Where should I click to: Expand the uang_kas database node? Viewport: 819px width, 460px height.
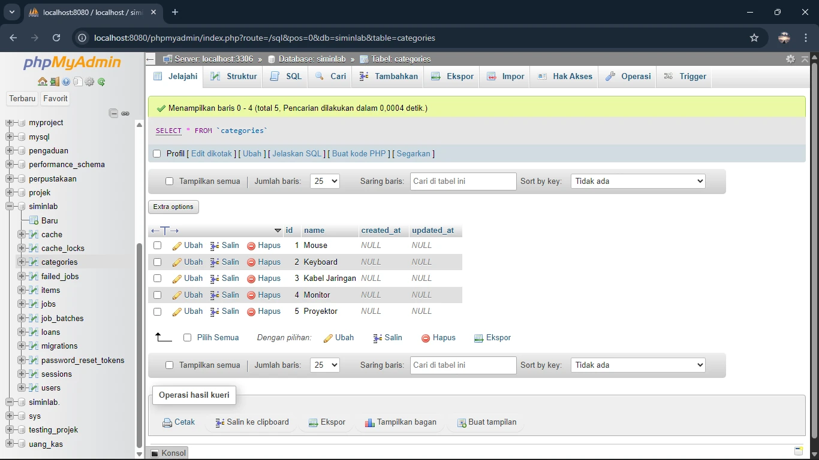10,444
